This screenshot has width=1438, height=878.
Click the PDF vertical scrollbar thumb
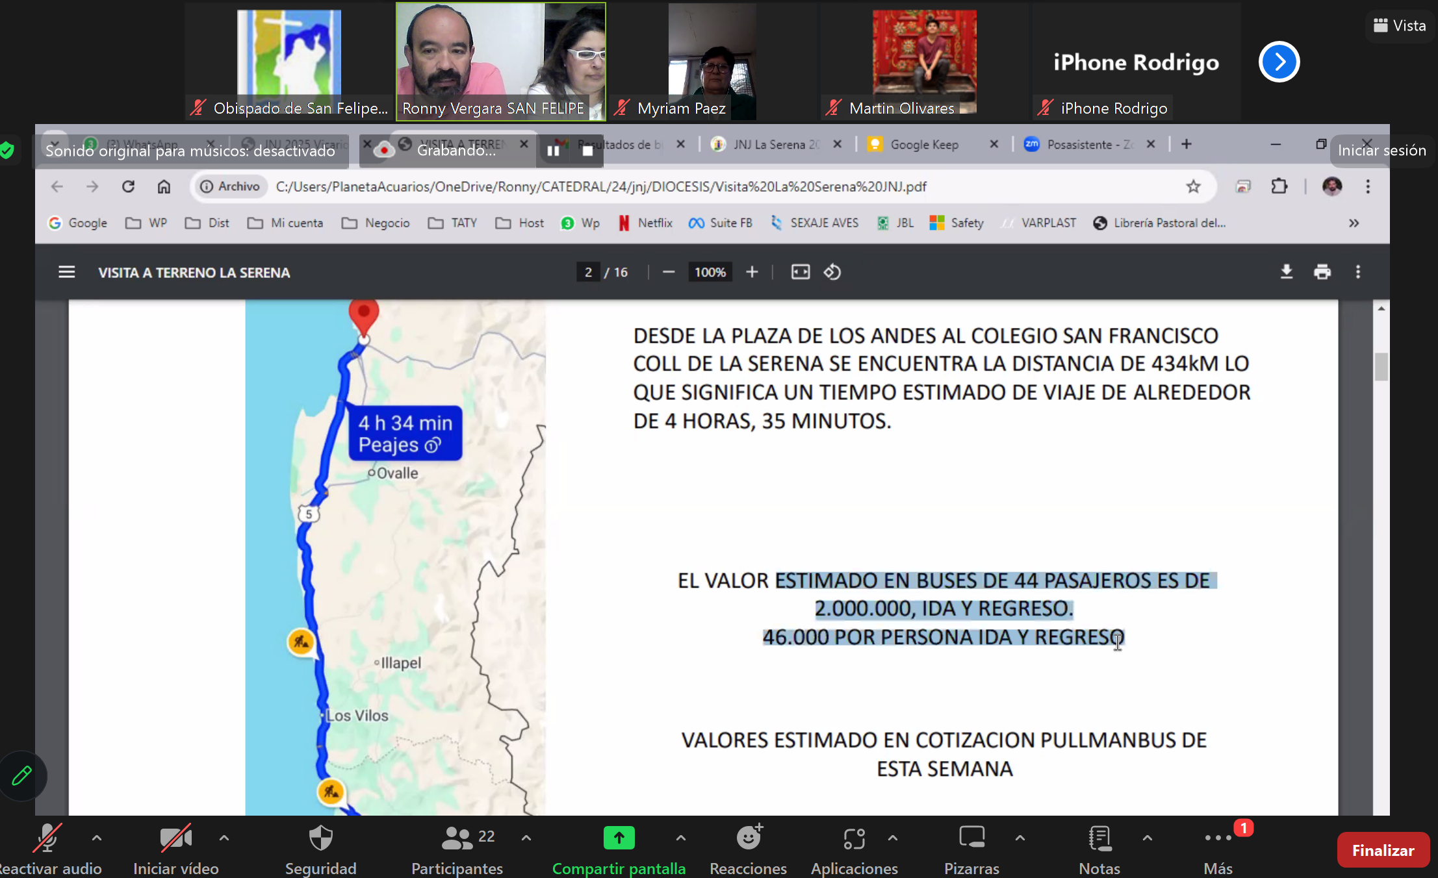point(1381,367)
